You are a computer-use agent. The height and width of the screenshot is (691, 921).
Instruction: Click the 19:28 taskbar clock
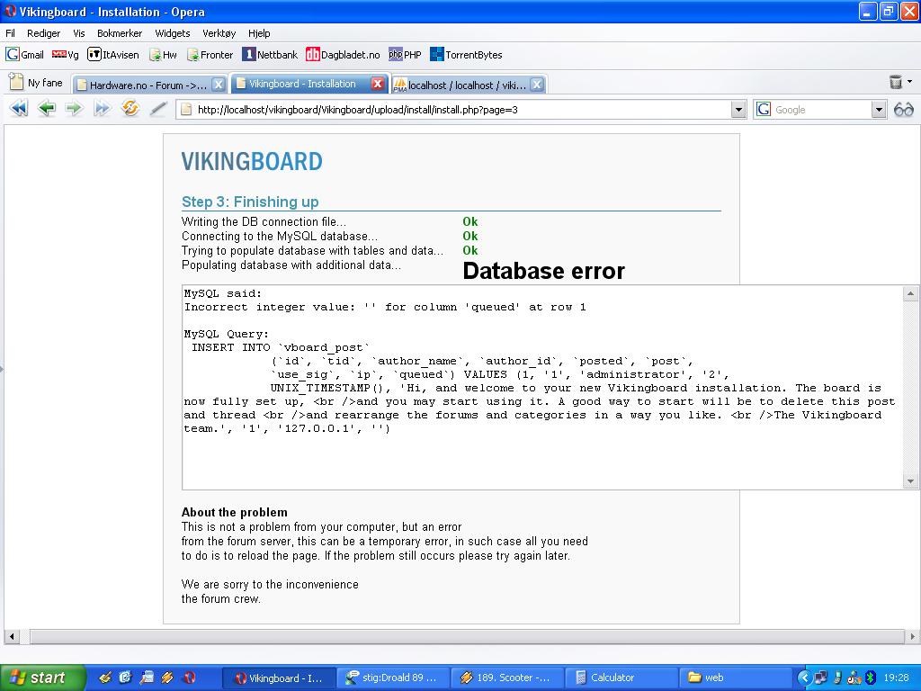[x=897, y=678]
